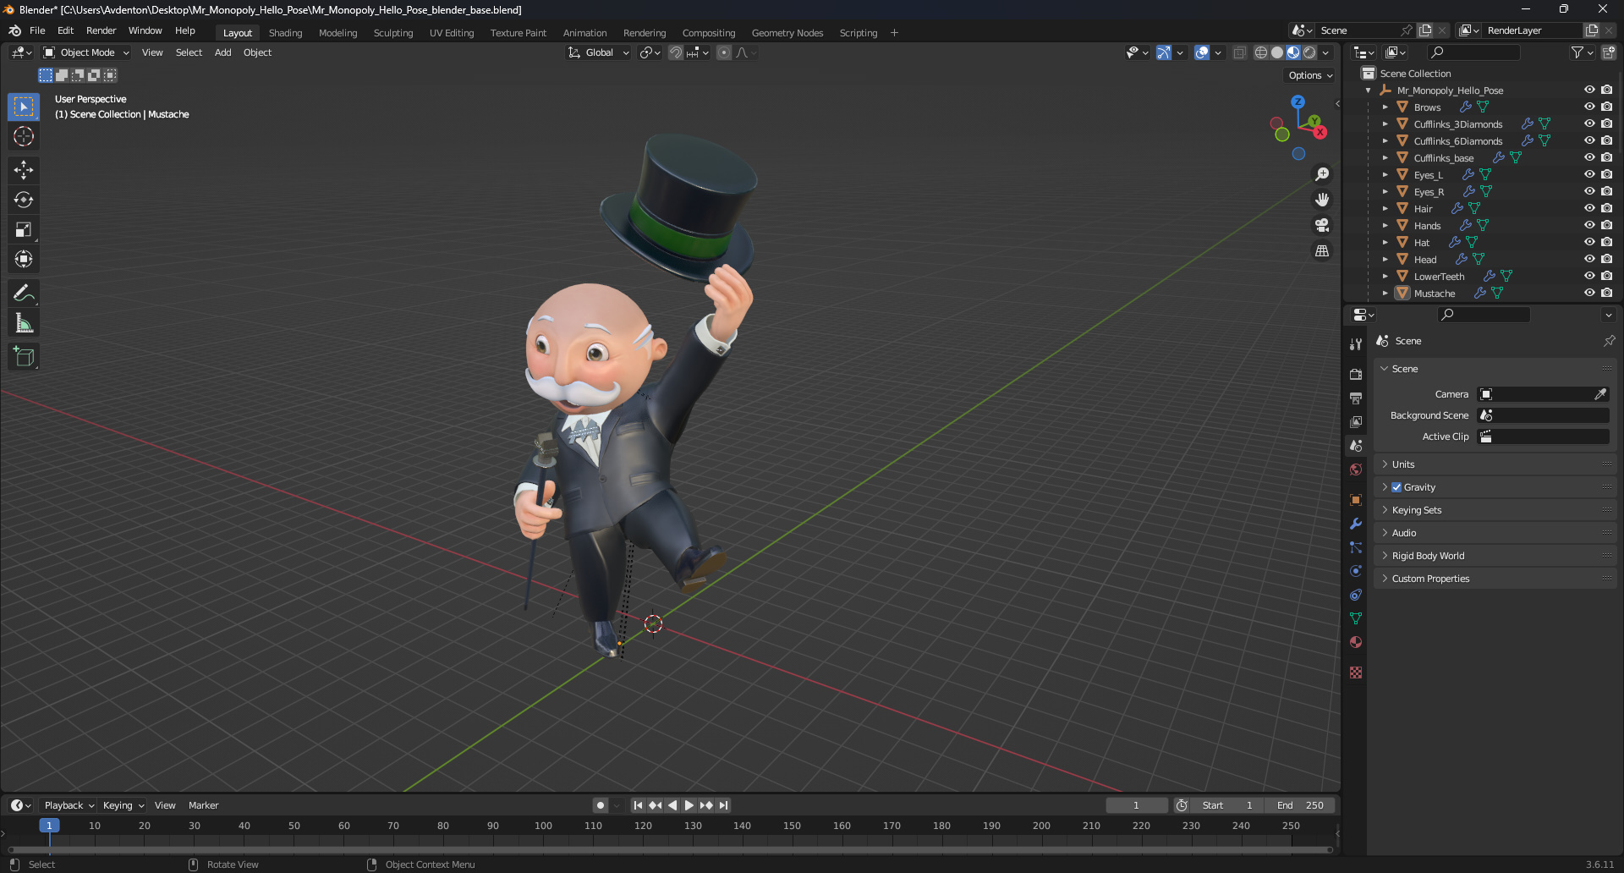Open the Object properties tab
The image size is (1624, 873).
tap(1356, 500)
